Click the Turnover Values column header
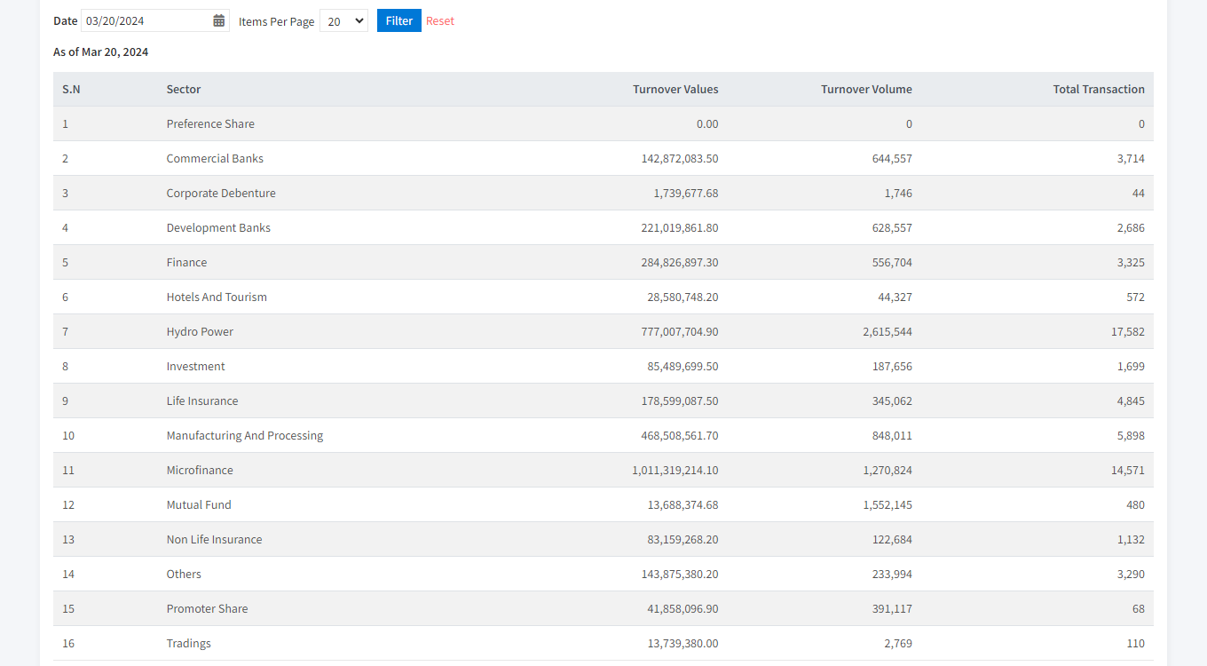 click(x=675, y=90)
